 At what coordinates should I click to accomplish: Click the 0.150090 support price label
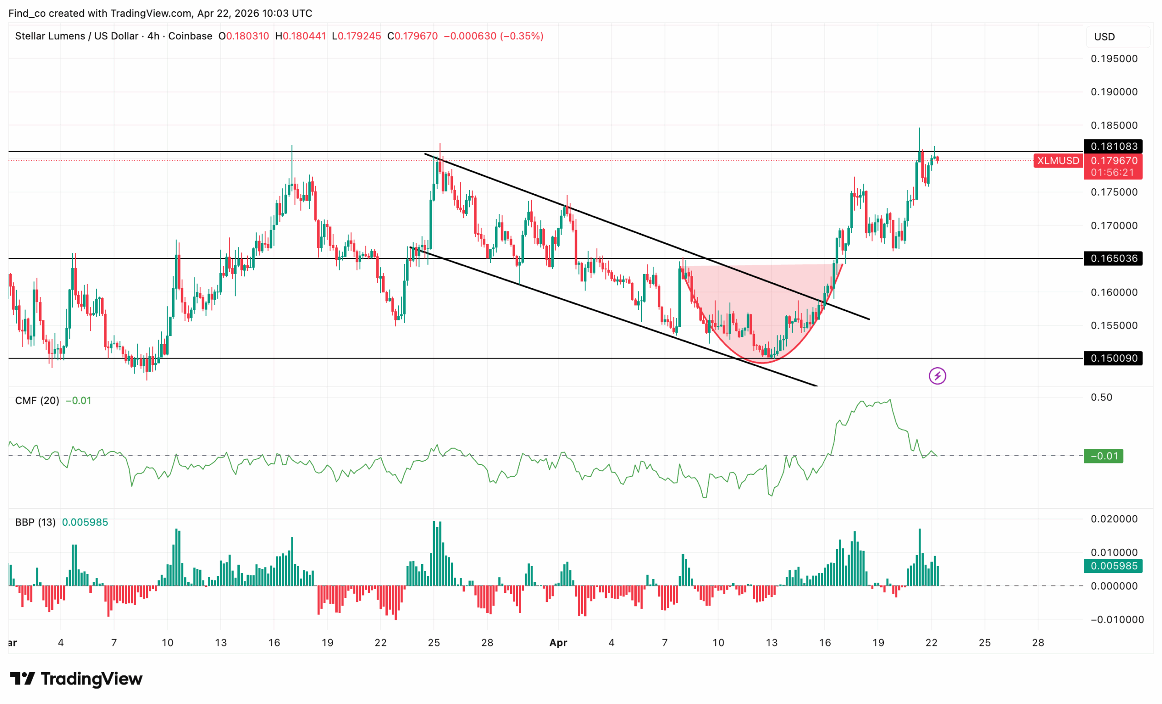(1113, 359)
